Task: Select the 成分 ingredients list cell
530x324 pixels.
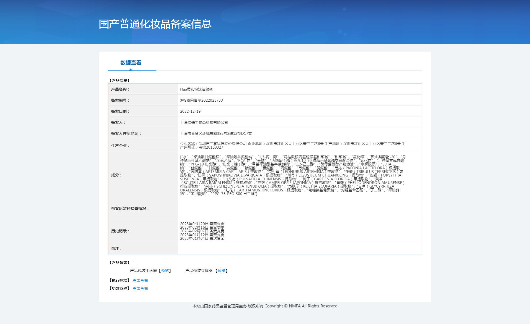Action: 293,175
